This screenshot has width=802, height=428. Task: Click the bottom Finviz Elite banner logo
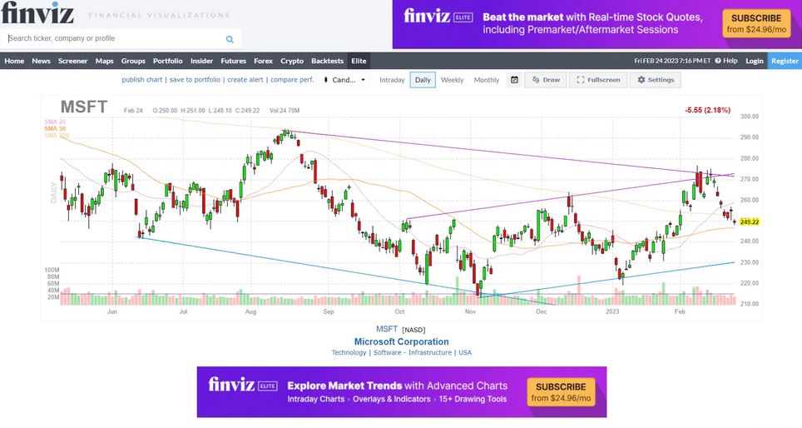pyautogui.click(x=243, y=385)
